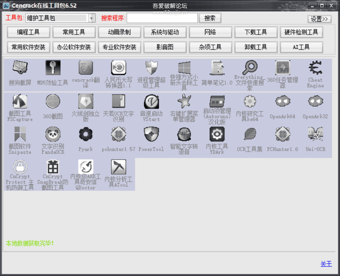340x276 pixels.
Task: Show the 网络 category tools
Action: pyautogui.click(x=210, y=32)
